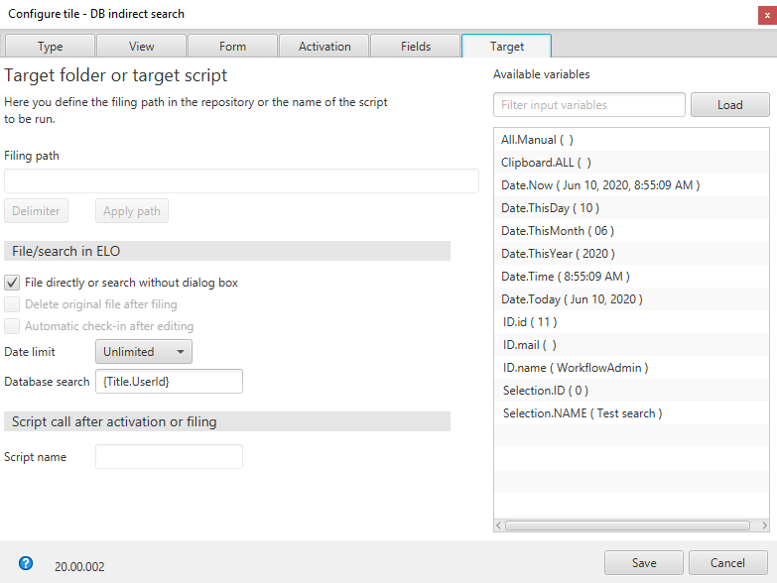777x583 pixels.
Task: Toggle File directly or search without dialog box
Action: (13, 283)
